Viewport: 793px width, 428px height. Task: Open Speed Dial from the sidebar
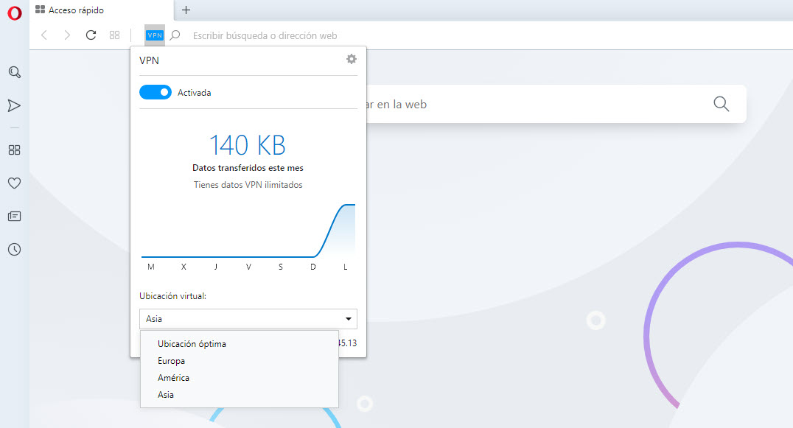[14, 150]
